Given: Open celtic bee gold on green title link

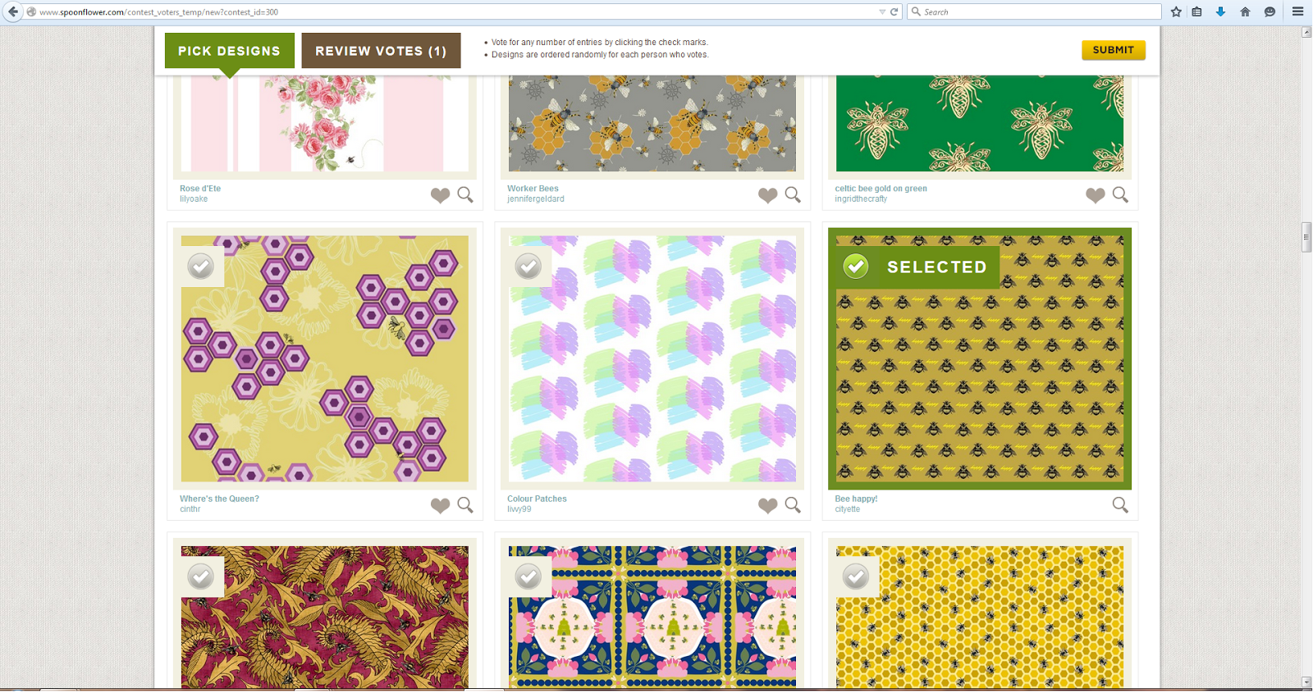Looking at the screenshot, I should 881,189.
